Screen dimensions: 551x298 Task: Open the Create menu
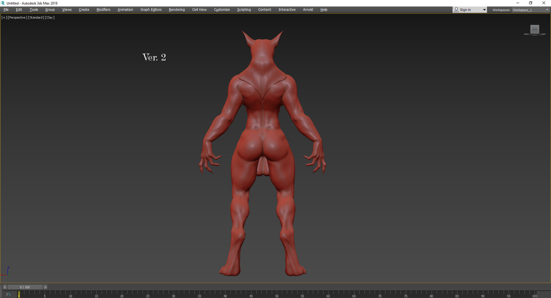click(84, 9)
